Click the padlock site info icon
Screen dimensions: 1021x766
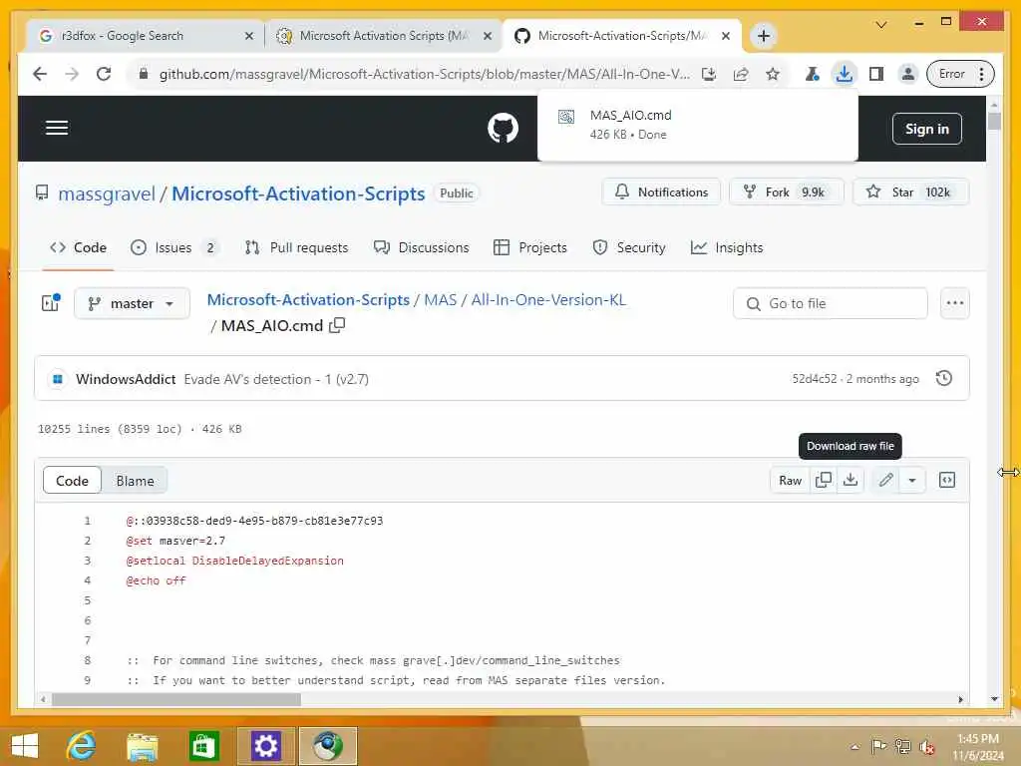click(144, 74)
